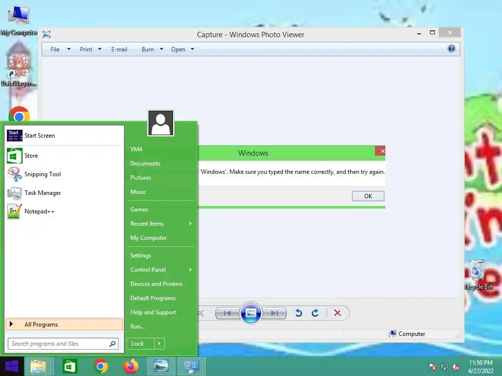The width and height of the screenshot is (502, 376).
Task: Maximize the Photo Viewer window
Action: [432, 33]
